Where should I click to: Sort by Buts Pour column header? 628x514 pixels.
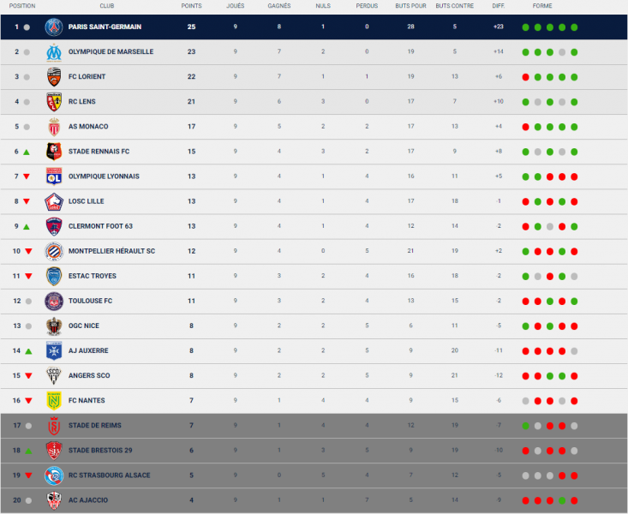coord(411,5)
